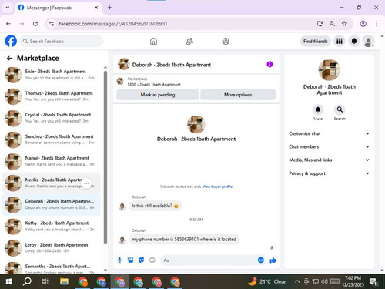Expand the Chat members section
The image size is (385, 289).
coord(329,146)
